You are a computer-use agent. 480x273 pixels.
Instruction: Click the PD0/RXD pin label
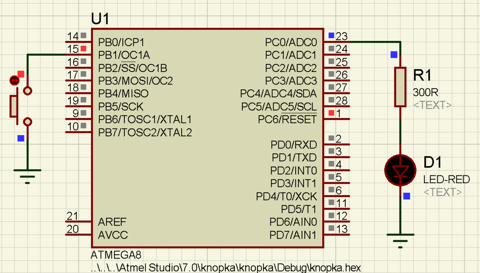click(294, 145)
